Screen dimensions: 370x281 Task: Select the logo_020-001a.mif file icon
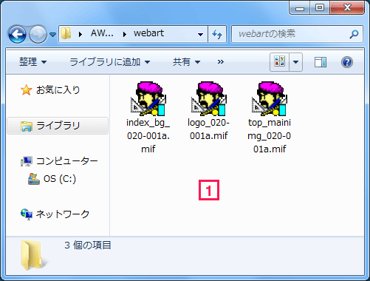click(209, 99)
